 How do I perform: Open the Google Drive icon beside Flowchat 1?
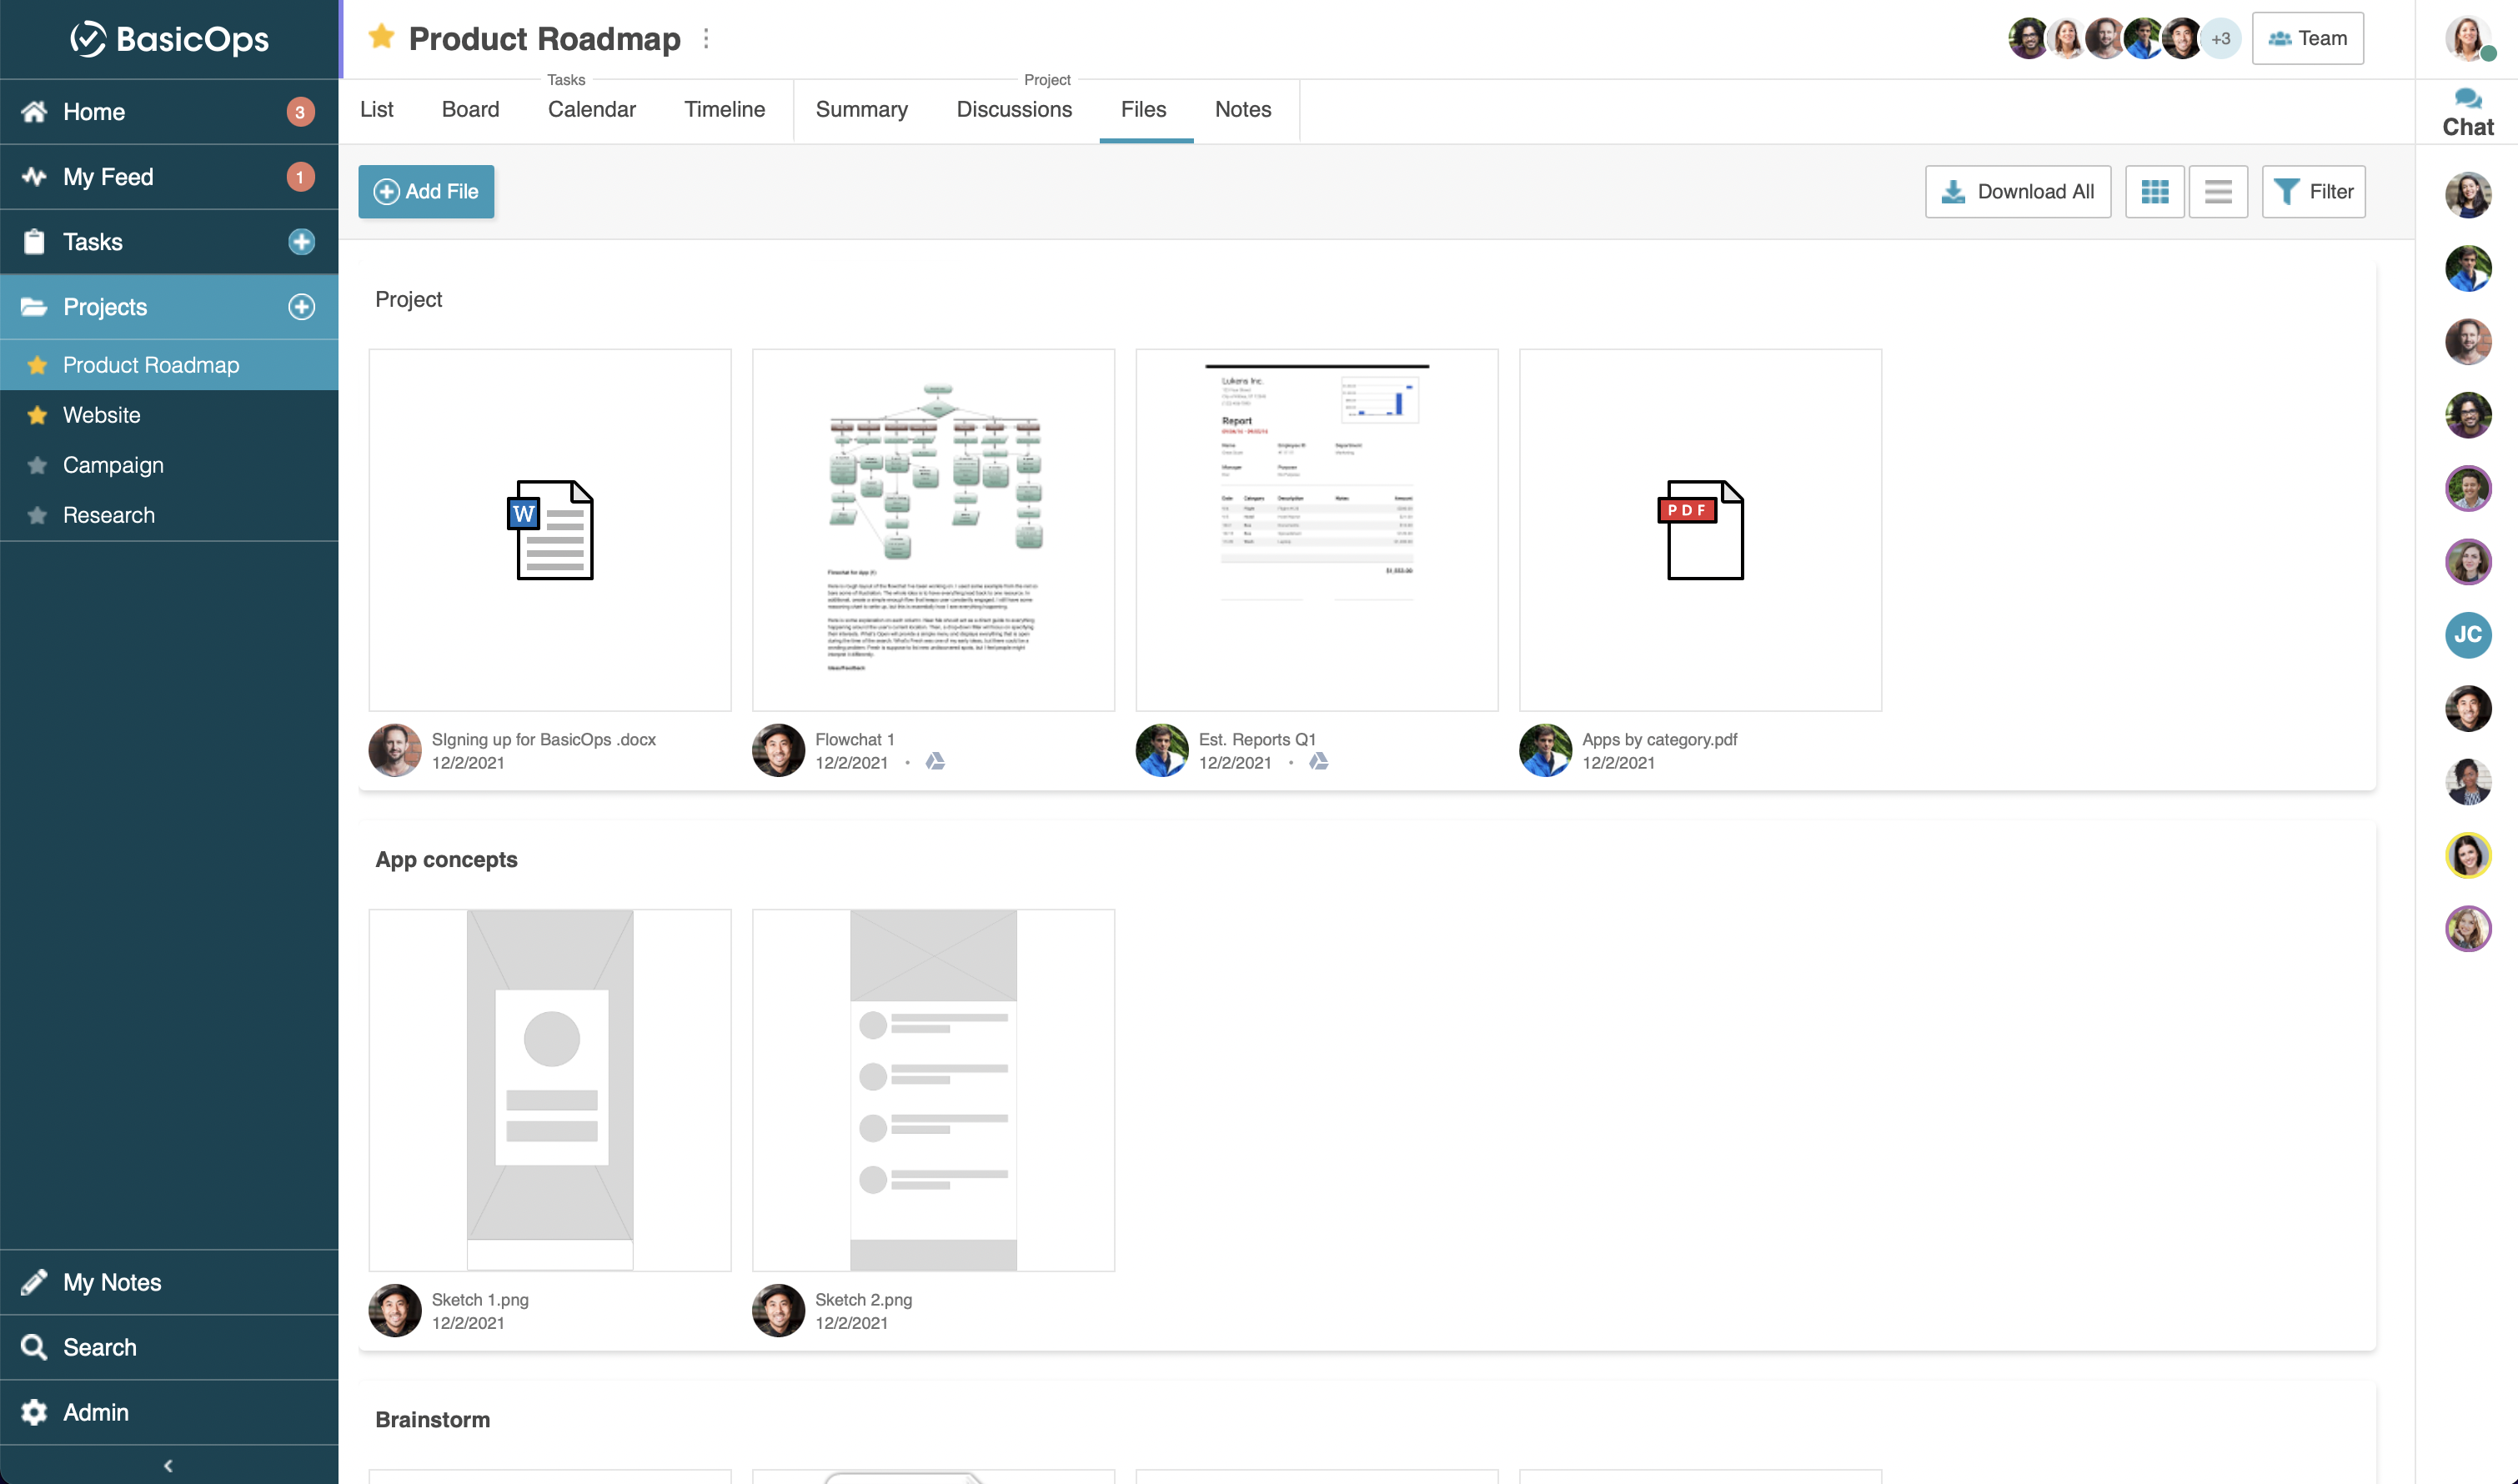[934, 762]
